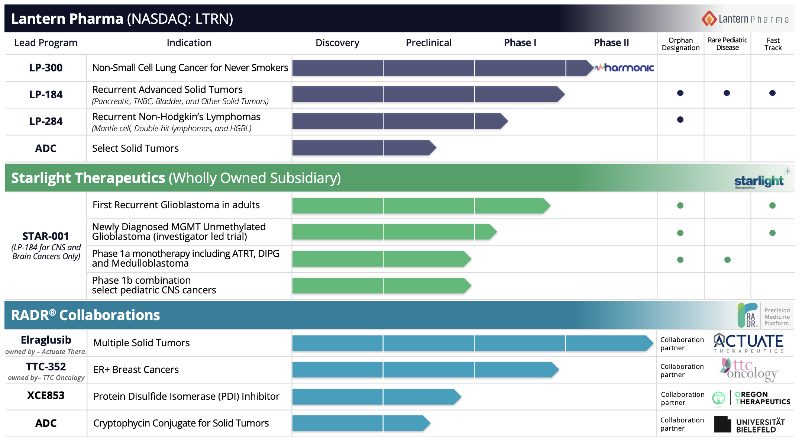Click the ttc oncology partner logo

(749, 370)
